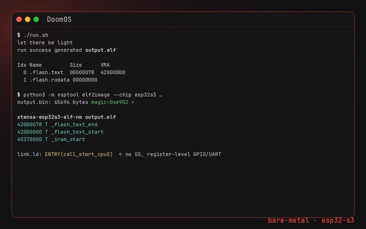Click the green checkmark after magic=0xe902

pyautogui.click(x=133, y=102)
